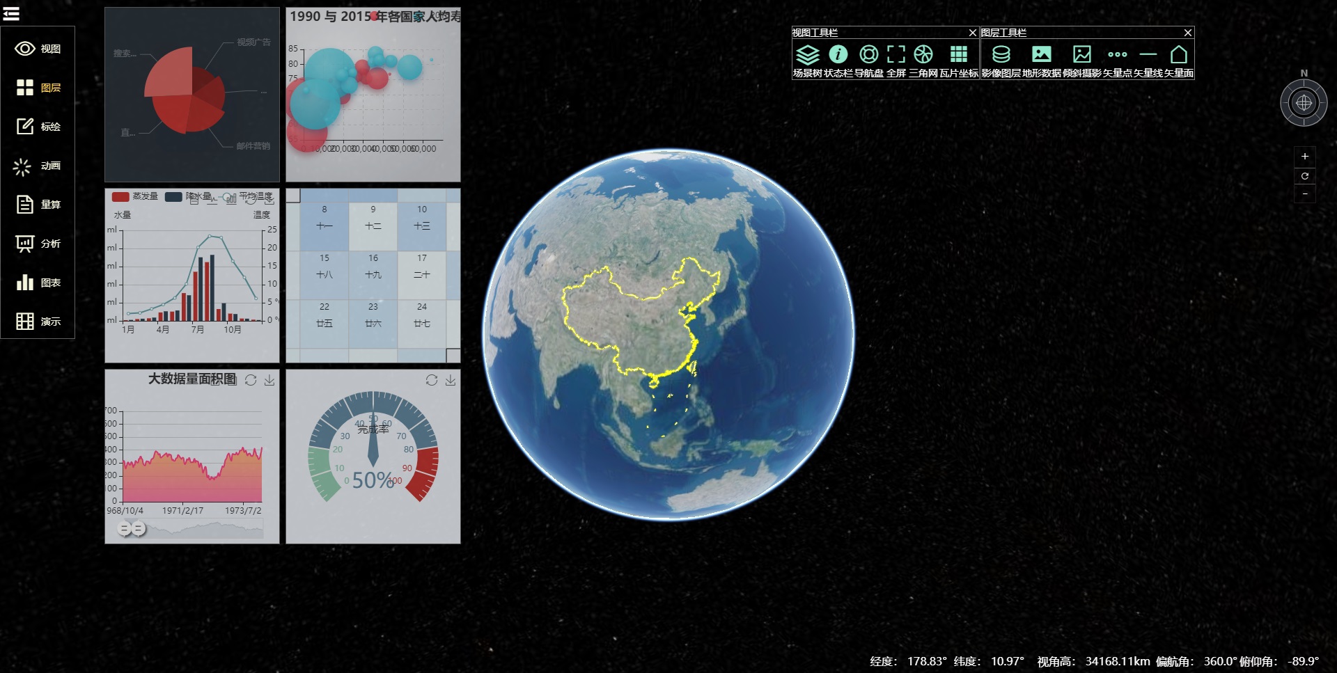Open the 图表 charts menu item
The width and height of the screenshot is (1337, 673).
point(38,283)
